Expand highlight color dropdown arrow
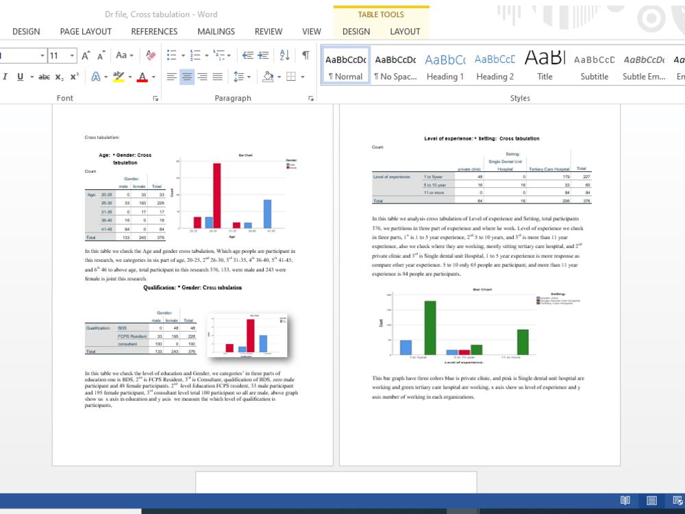 (x=129, y=77)
